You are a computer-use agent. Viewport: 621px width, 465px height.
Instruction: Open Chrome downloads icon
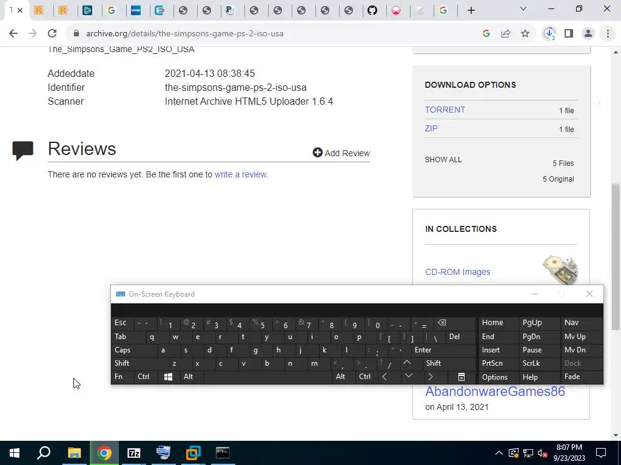tap(549, 34)
